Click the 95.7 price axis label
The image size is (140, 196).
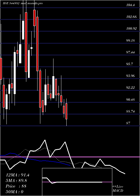pyautogui.click(x=130, y=64)
